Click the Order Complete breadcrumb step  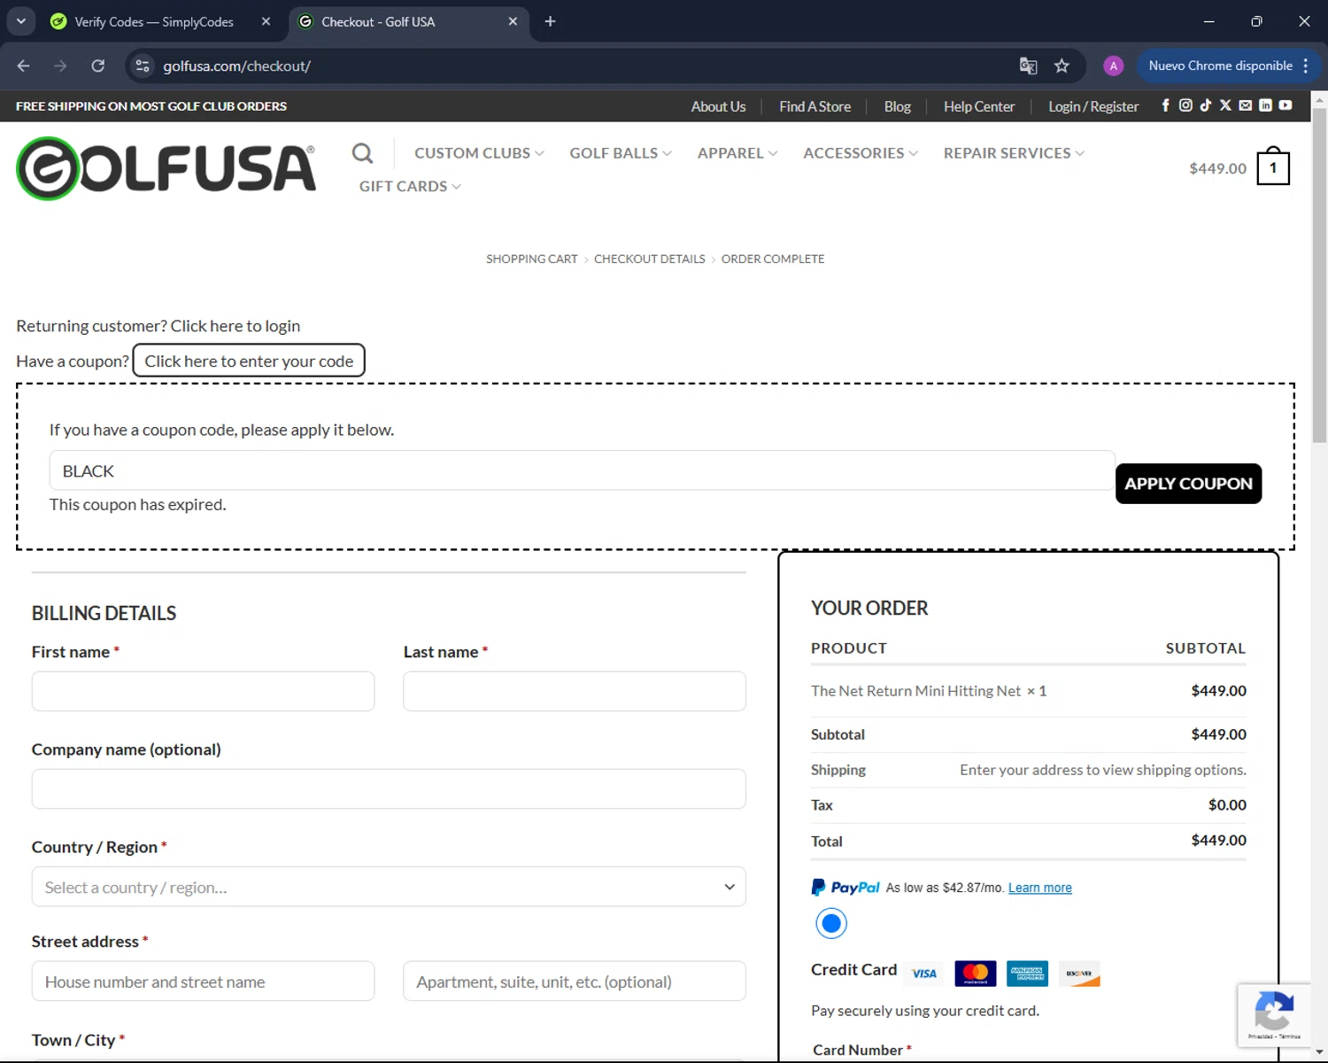coord(772,259)
